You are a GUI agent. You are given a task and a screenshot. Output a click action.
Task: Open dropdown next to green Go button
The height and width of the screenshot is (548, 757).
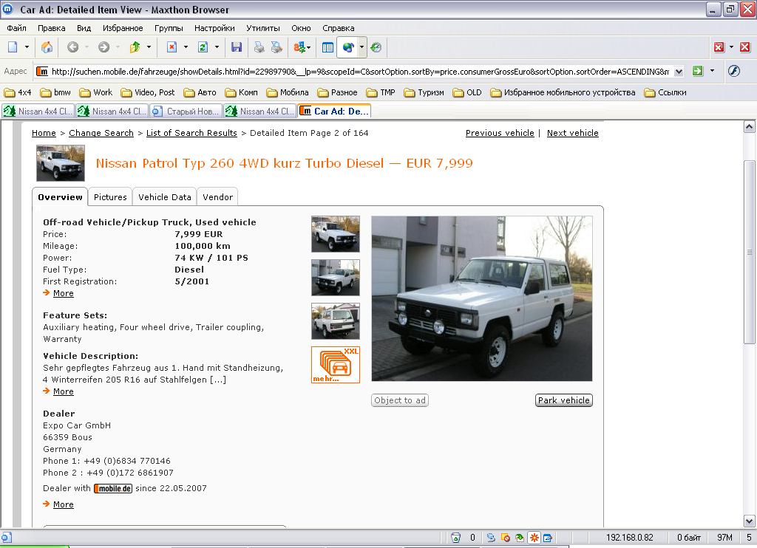tap(712, 71)
